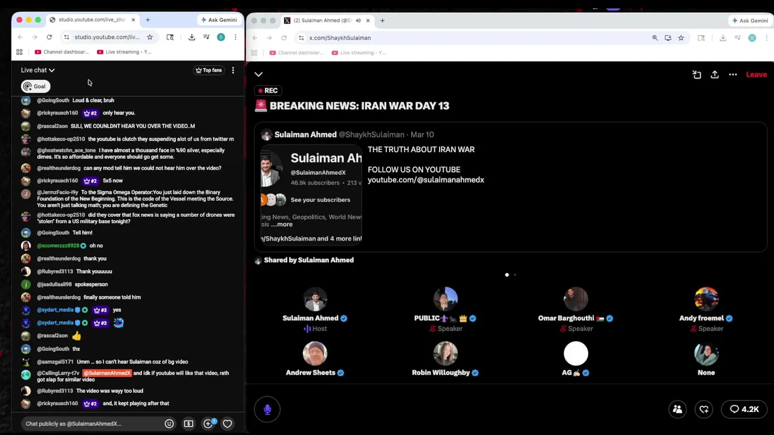Open live chat three-dot options menu
The width and height of the screenshot is (774, 435).
click(x=233, y=70)
